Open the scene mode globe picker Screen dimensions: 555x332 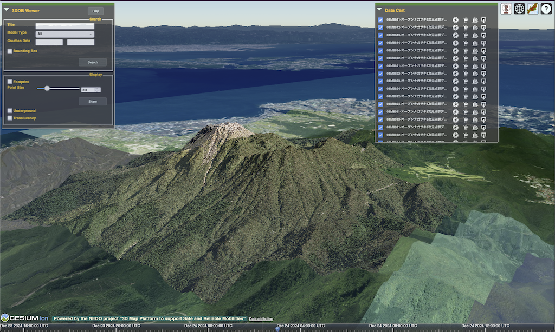[519, 9]
